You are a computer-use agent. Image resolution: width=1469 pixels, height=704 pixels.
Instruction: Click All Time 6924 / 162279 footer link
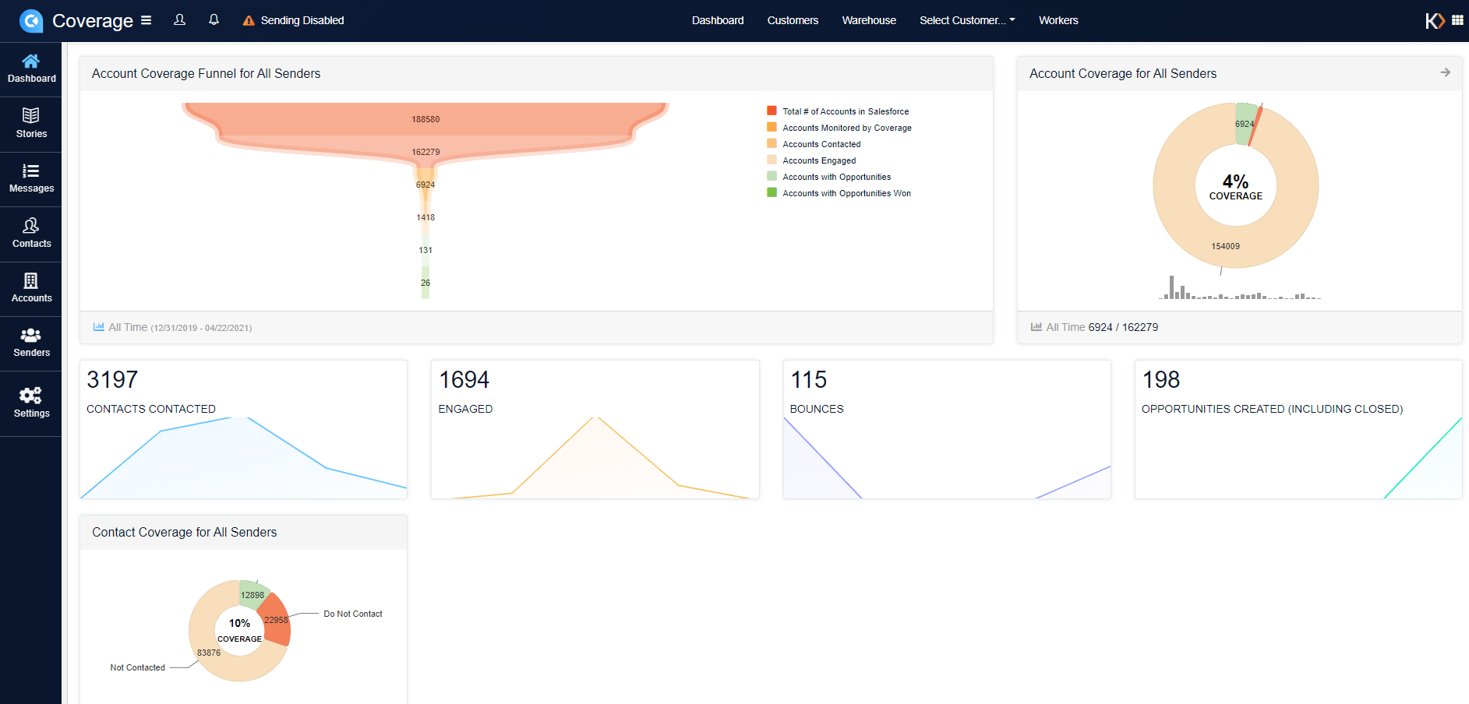coord(1102,327)
